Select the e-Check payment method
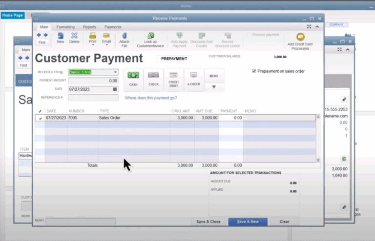The height and width of the screenshot is (241, 375). click(194, 78)
